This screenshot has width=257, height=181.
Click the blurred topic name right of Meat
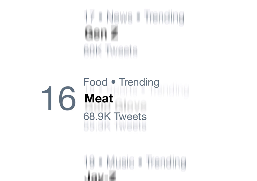[131, 104]
